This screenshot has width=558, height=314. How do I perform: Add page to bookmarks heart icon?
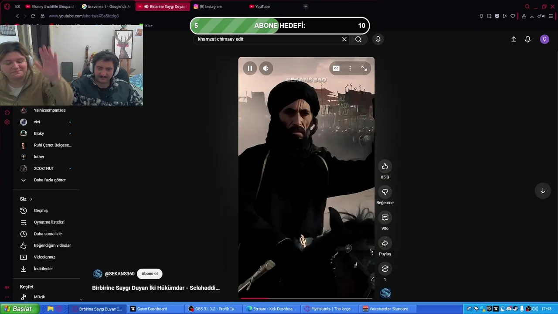(513, 16)
